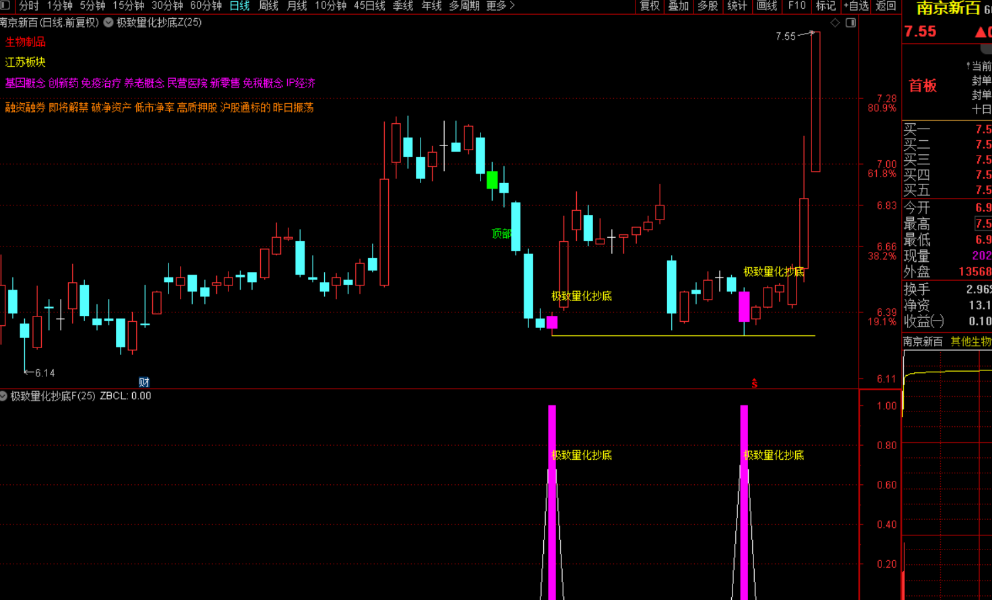Viewport: 992px width, 600px height.
Task: Click the 返回 back button
Action: click(886, 6)
